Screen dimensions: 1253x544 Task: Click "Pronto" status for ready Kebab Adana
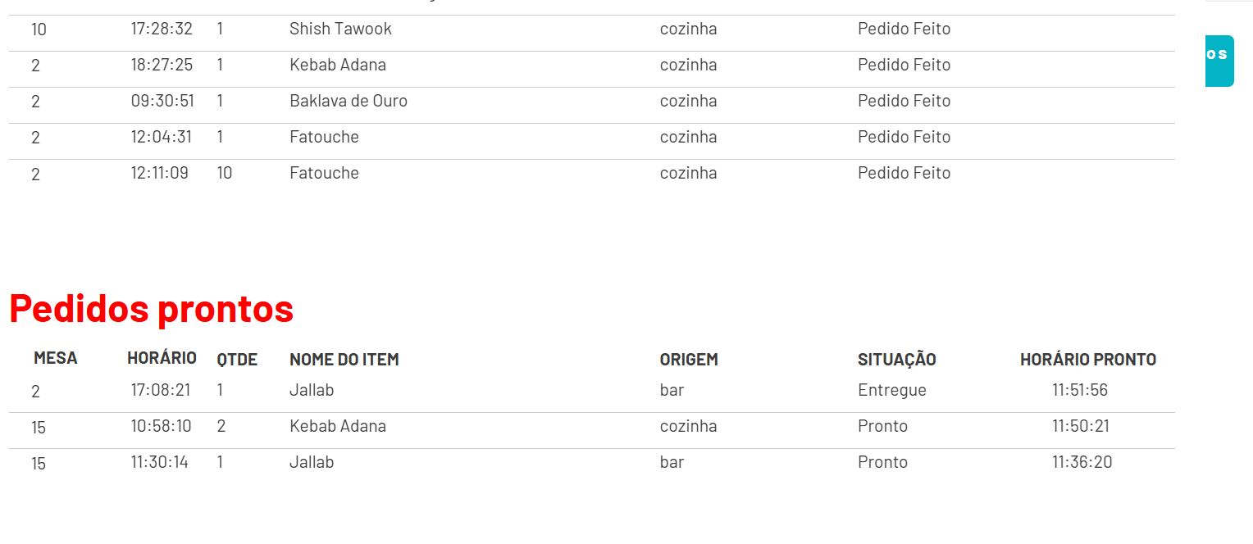[882, 427]
